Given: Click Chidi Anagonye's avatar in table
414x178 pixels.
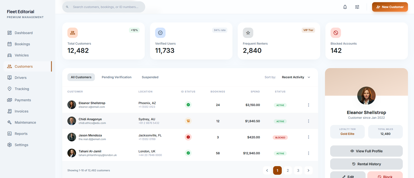Looking at the screenshot, I should tap(72, 121).
